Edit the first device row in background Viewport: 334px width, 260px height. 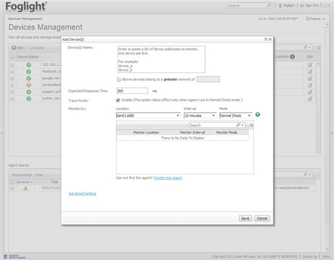click(310, 65)
